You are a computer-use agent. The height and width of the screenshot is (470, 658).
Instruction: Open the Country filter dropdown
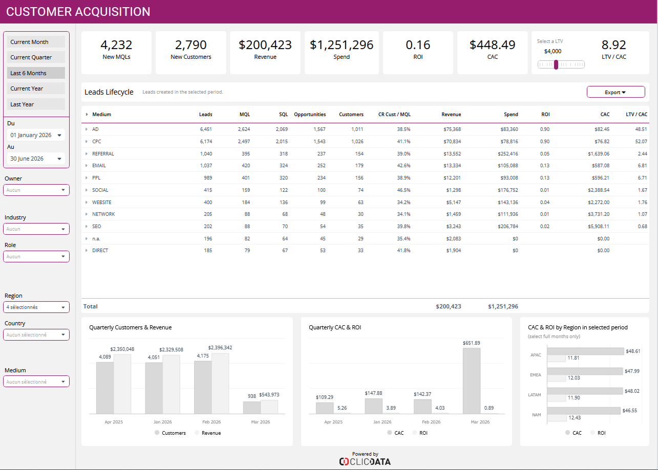(36, 334)
